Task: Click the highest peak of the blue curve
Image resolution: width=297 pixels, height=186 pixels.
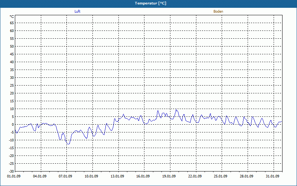Action: coord(176,109)
